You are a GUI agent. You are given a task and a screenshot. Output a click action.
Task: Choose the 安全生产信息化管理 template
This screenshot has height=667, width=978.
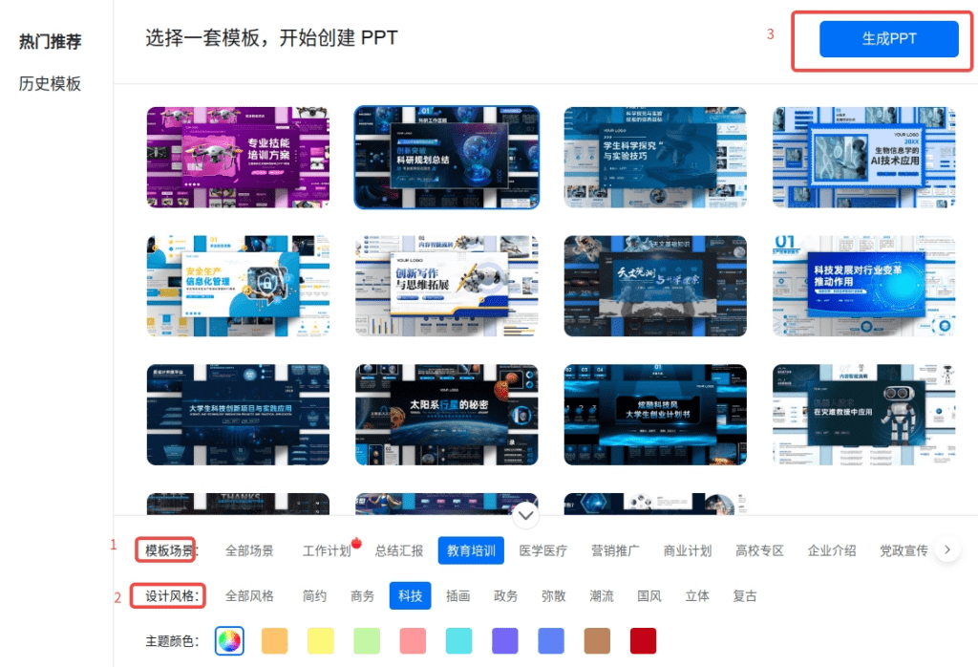238,286
